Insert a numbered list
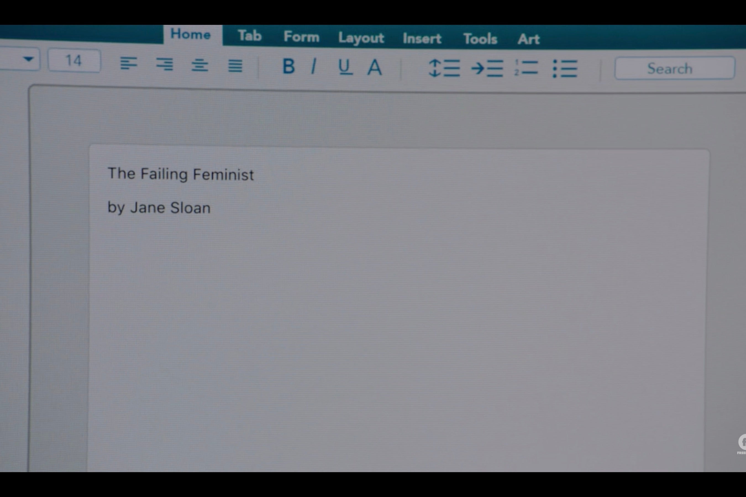The width and height of the screenshot is (746, 497). pyautogui.click(x=526, y=68)
